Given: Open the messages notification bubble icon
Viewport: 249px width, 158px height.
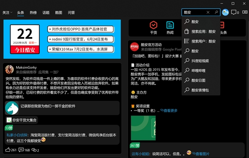Looking at the screenshot, I should pos(234,12).
